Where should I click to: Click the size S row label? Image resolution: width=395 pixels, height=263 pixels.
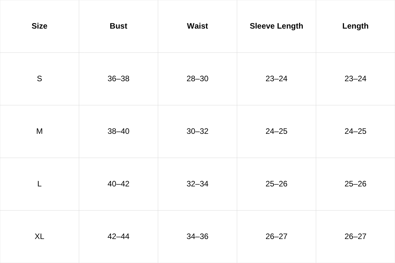point(39,79)
